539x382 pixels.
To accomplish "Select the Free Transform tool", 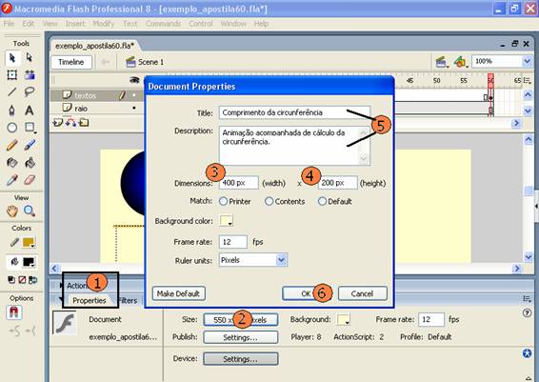I will click(x=12, y=75).
